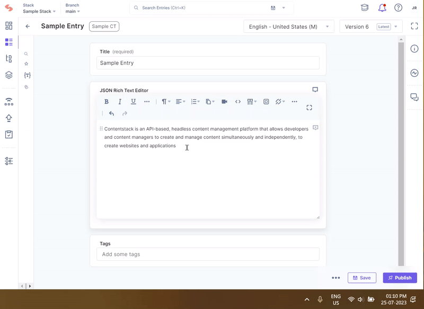Publish the entry
The height and width of the screenshot is (309, 424).
pos(400,278)
